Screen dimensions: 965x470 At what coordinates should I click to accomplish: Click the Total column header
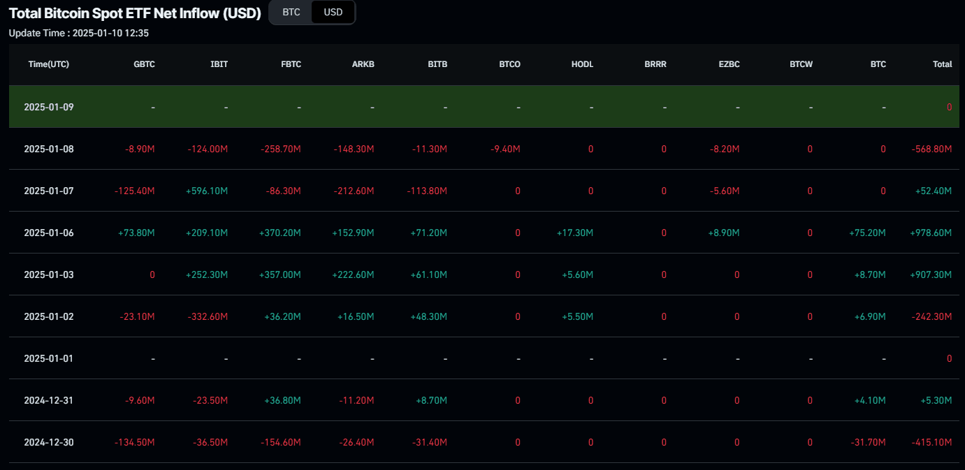click(x=942, y=64)
